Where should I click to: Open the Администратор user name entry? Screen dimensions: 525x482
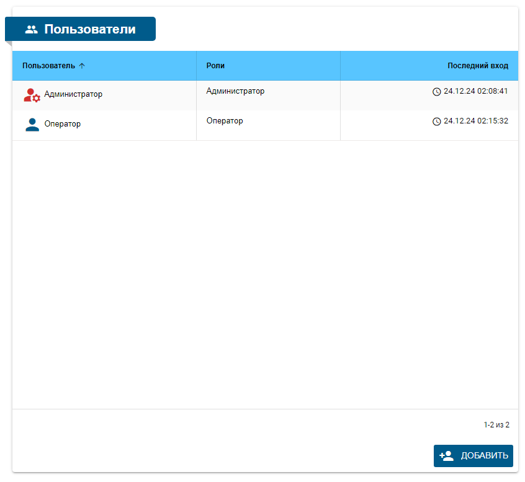point(73,94)
